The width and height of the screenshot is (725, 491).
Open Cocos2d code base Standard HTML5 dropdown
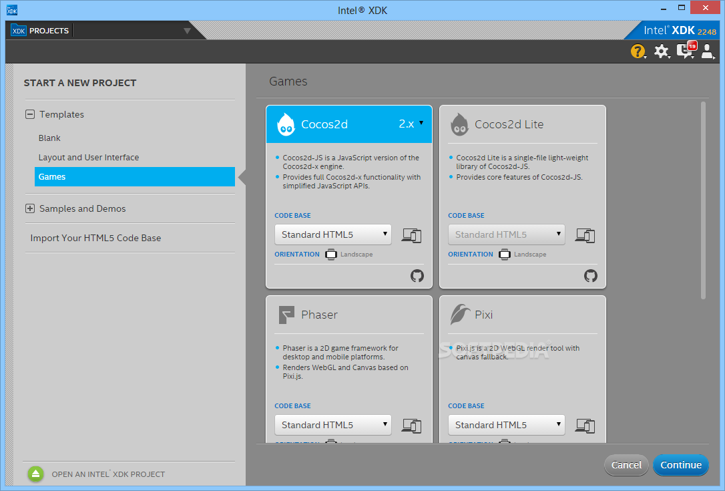tap(333, 234)
